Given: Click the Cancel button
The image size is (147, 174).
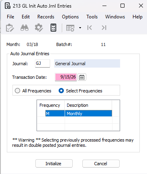Looking at the screenshot, I should click(x=101, y=164).
